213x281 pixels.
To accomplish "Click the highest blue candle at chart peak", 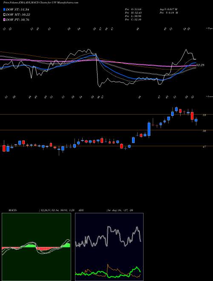I will (176, 109).
